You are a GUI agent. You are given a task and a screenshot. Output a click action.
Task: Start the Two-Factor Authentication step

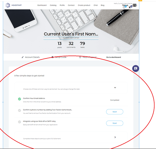coord(115,112)
